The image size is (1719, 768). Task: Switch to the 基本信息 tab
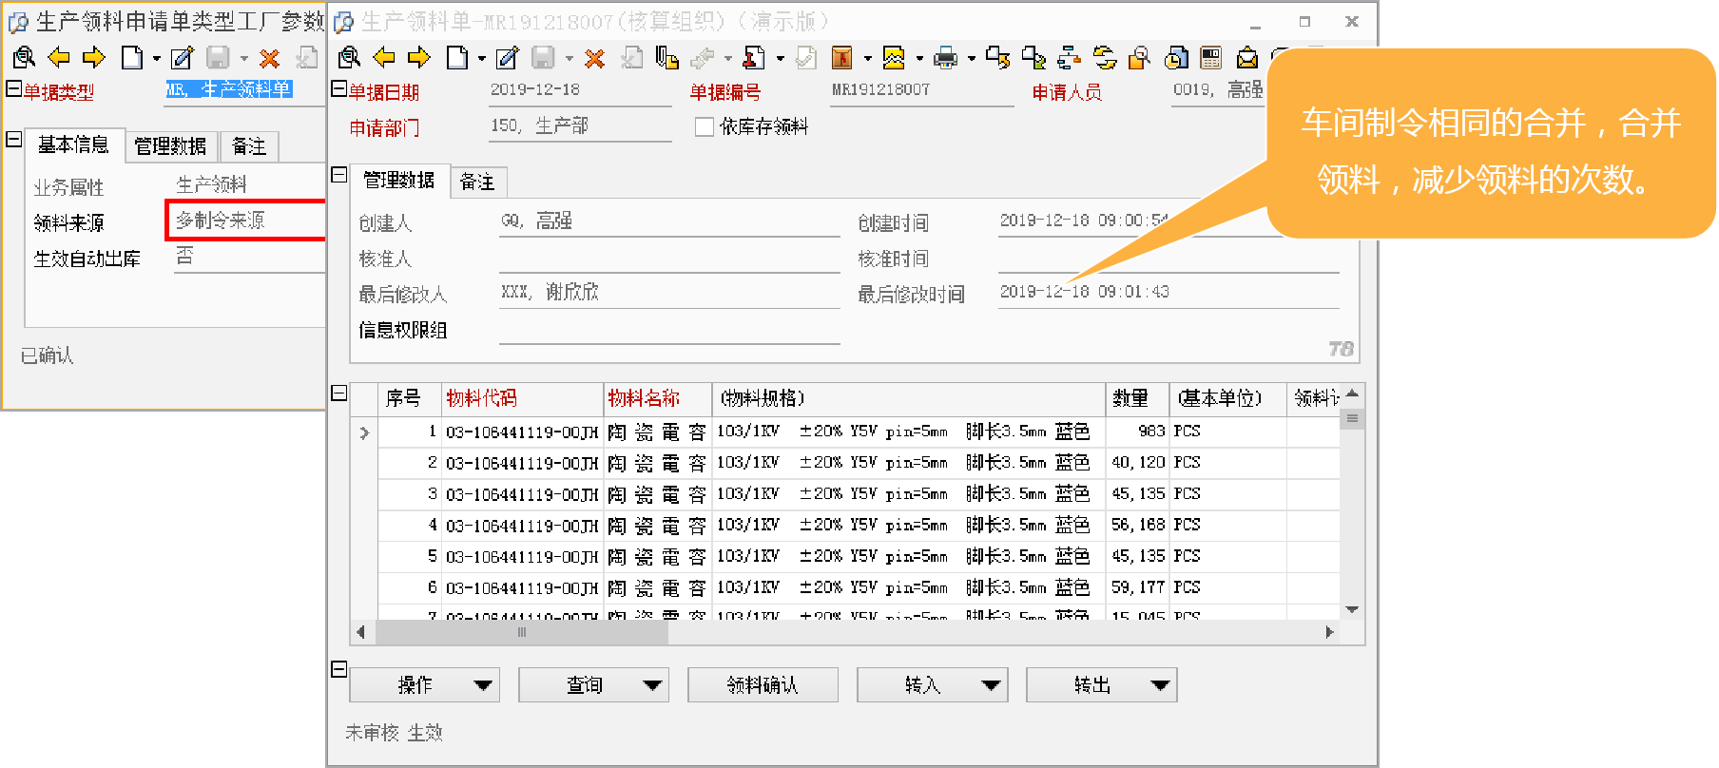point(73,145)
